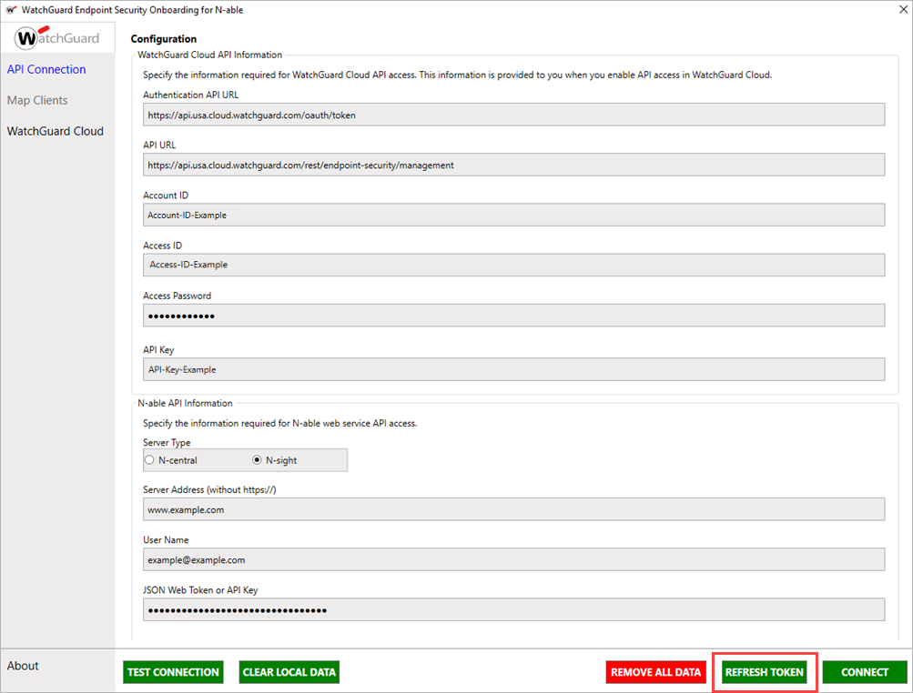Click the WatchGuard logo in the sidebar
Screen dimensions: 913x693
tap(56, 37)
